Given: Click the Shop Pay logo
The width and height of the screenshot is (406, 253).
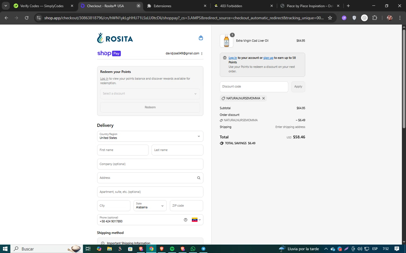Looking at the screenshot, I should coord(109,53).
